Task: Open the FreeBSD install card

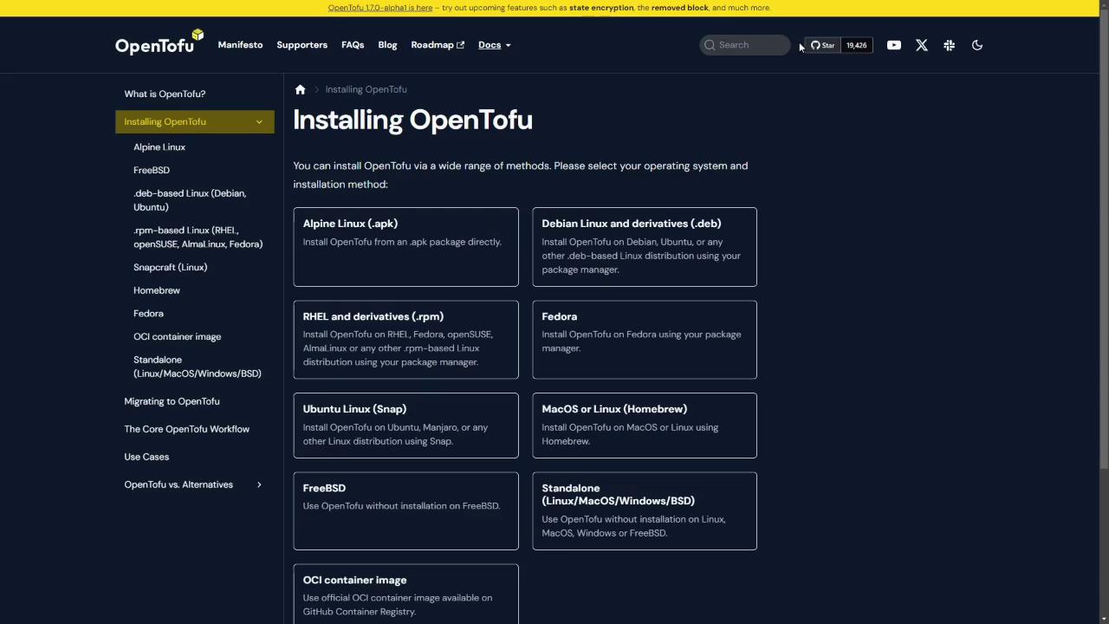Action: coord(405,511)
